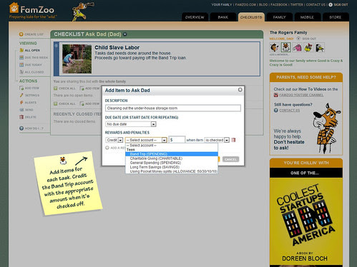Open the FamZoo.com header link
Screen dimensions: 357x267
click(245, 4)
